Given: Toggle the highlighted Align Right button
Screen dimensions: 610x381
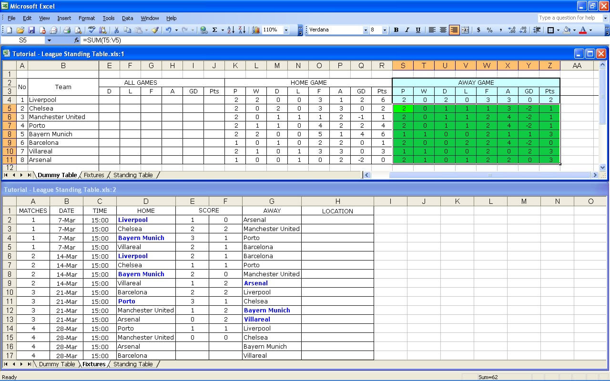Looking at the screenshot, I should click(454, 30).
